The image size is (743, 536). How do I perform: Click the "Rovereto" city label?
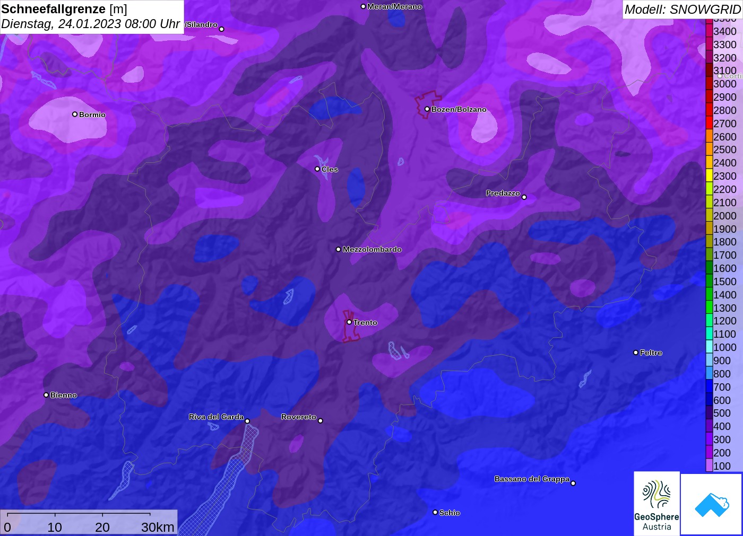click(299, 417)
